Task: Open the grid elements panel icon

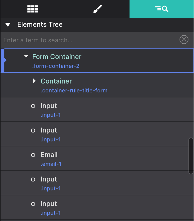Action: [x=33, y=9]
